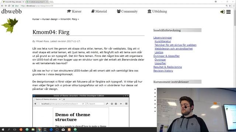Click the Säker secure padlock indicator
236x132 pixels.
tap(15, 6)
